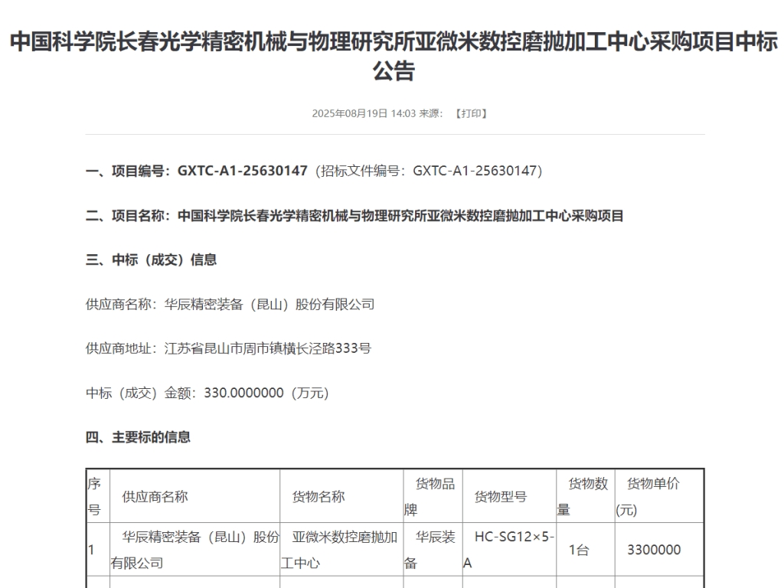Click the 二、项目名称 project name line

[x=354, y=216]
